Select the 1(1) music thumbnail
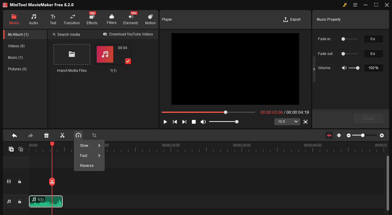Image resolution: width=392 pixels, height=215 pixels. tap(113, 54)
